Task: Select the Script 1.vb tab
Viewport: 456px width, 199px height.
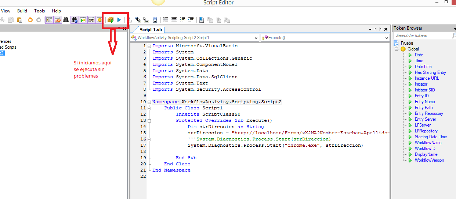Action: pyautogui.click(x=151, y=30)
